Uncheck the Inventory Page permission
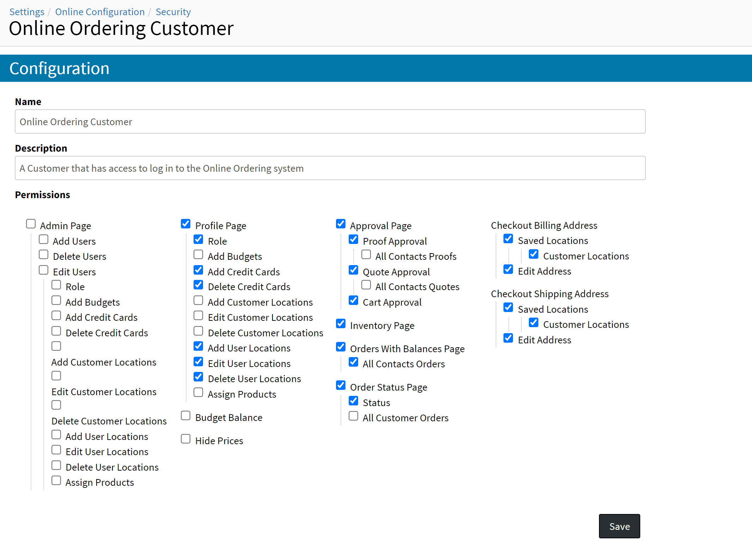This screenshot has width=752, height=551. [341, 324]
